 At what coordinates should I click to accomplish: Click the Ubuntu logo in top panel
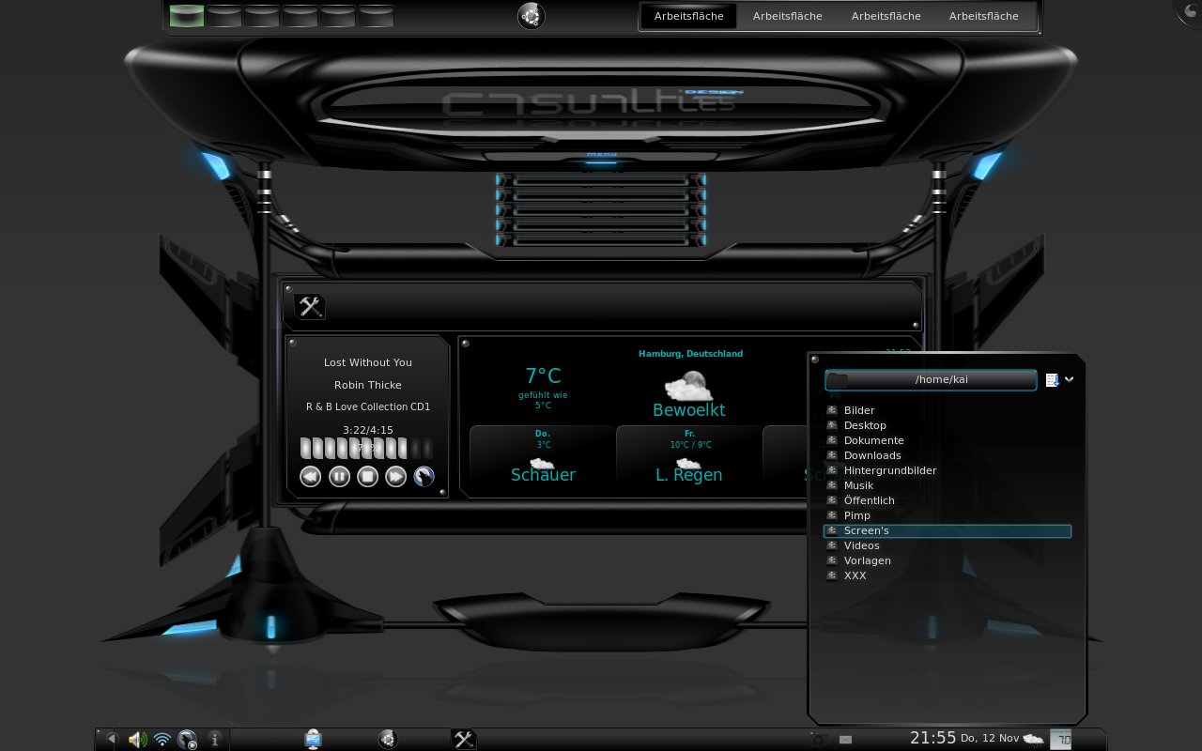pyautogui.click(x=531, y=16)
